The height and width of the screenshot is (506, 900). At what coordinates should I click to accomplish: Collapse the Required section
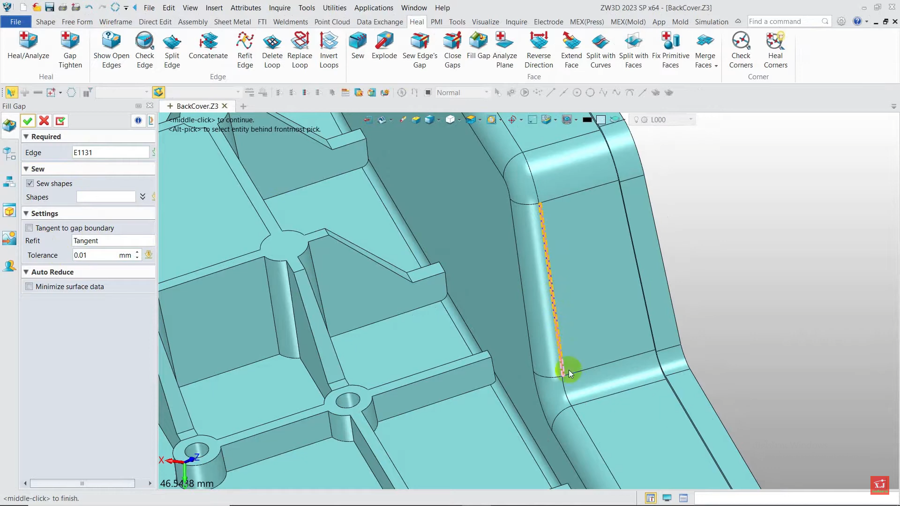point(26,136)
